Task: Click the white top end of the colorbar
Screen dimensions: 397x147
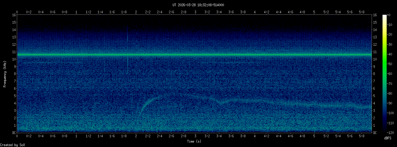Action: (385, 16)
